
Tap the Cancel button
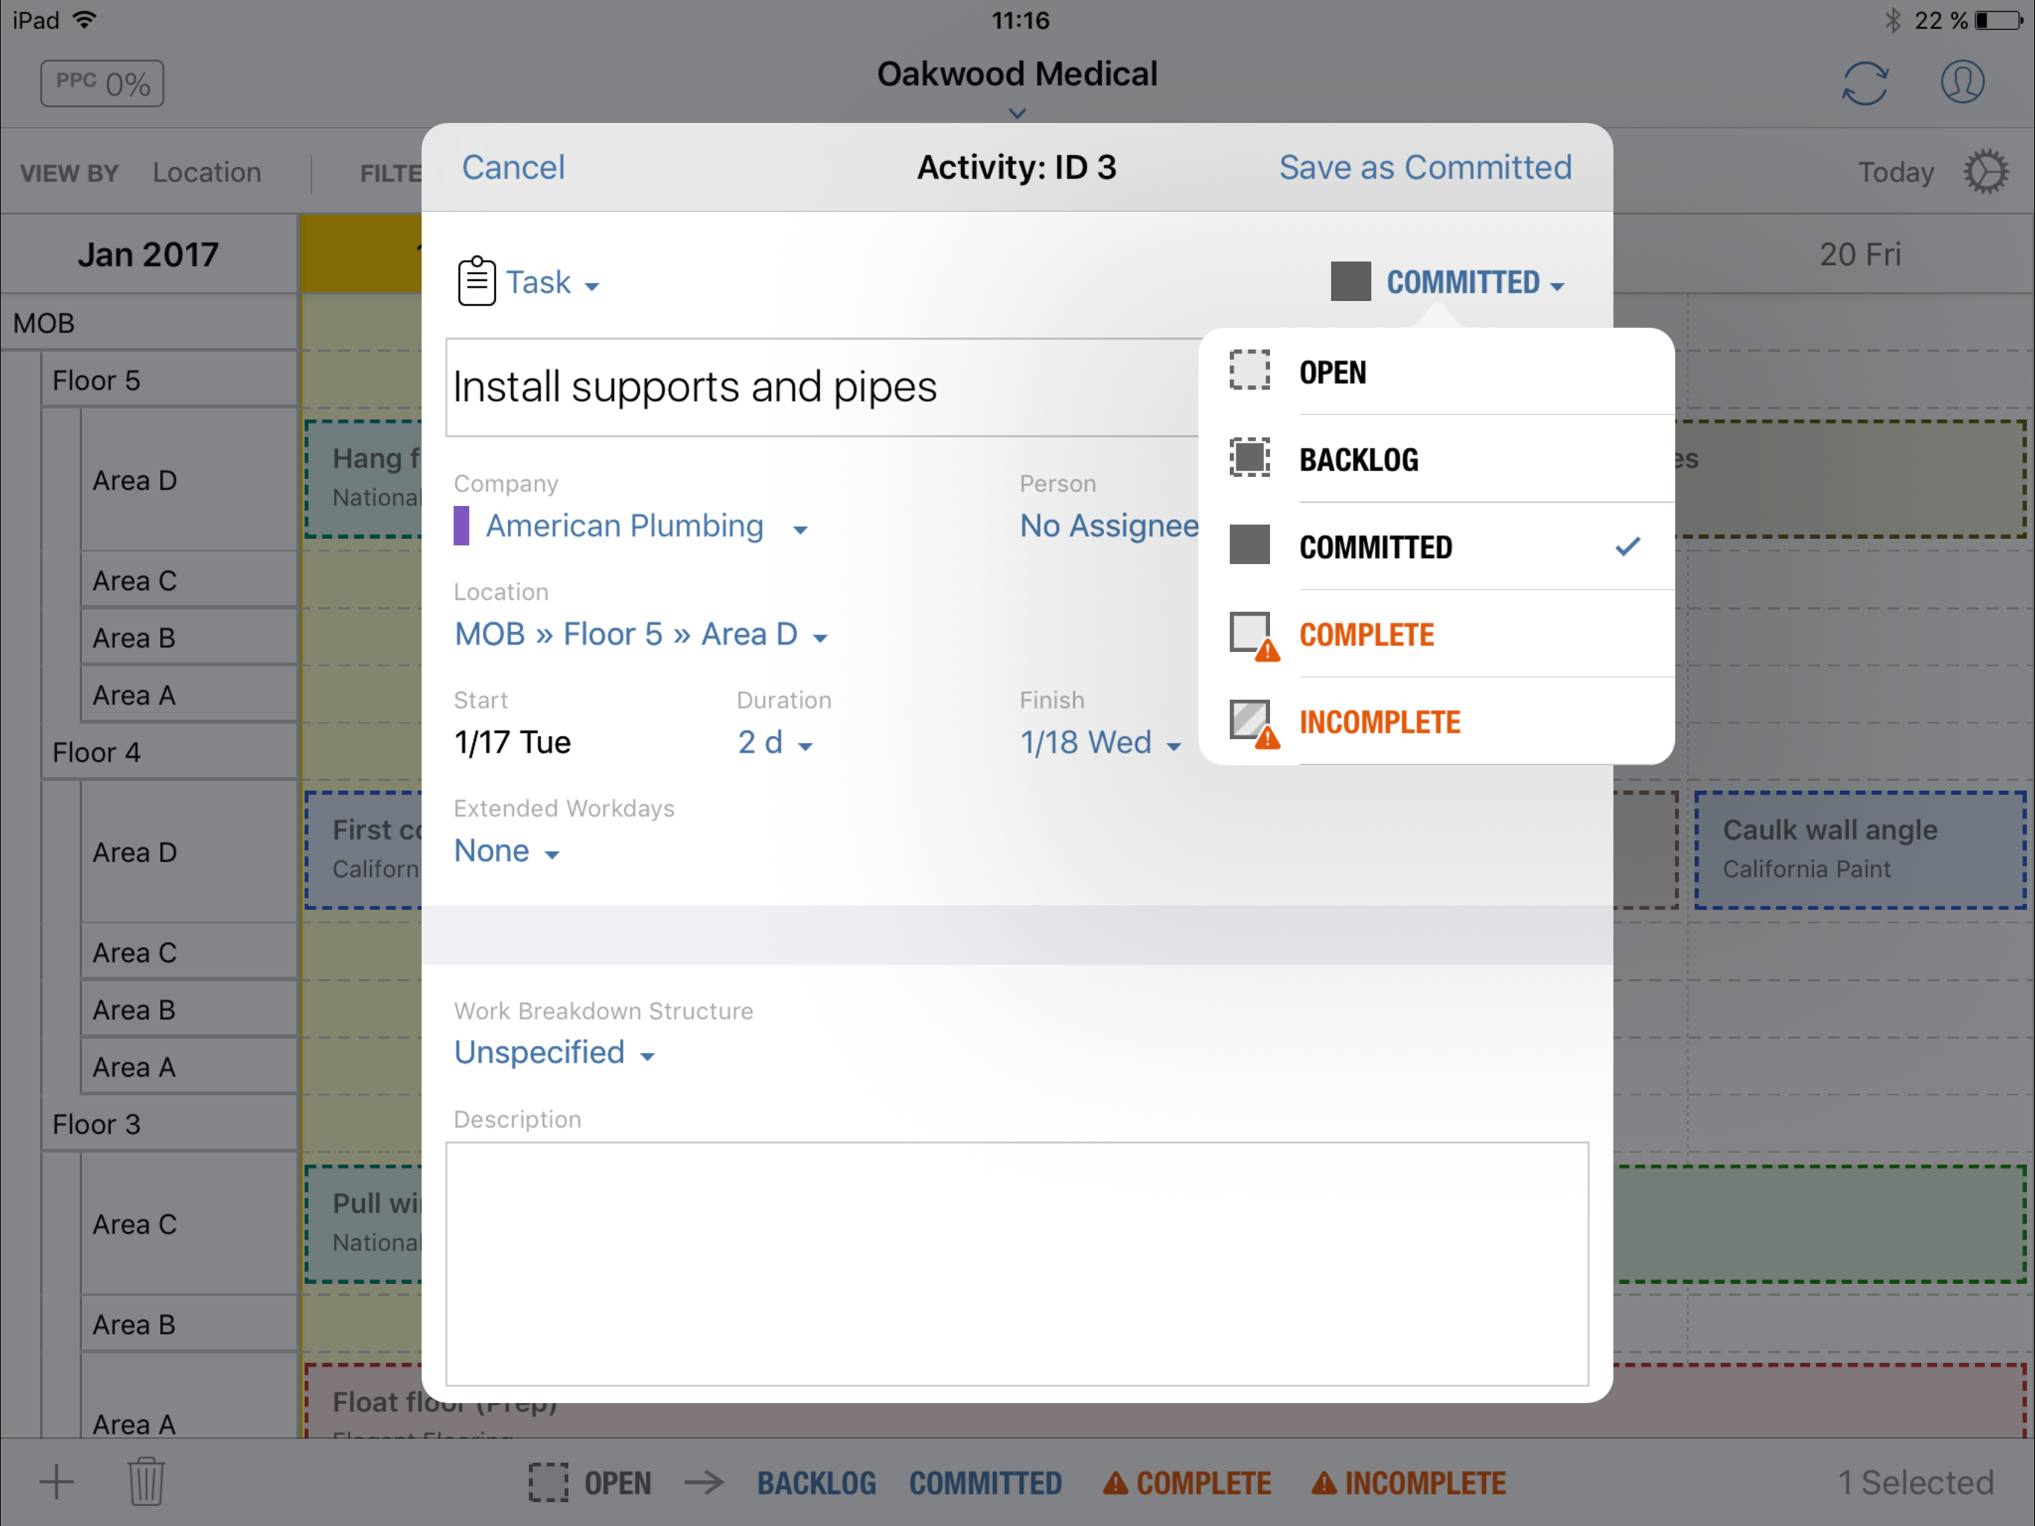(513, 168)
